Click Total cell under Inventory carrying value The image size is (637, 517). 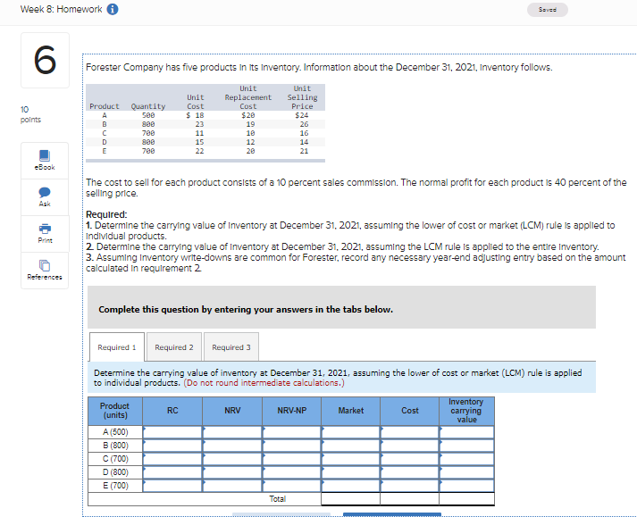click(x=466, y=499)
